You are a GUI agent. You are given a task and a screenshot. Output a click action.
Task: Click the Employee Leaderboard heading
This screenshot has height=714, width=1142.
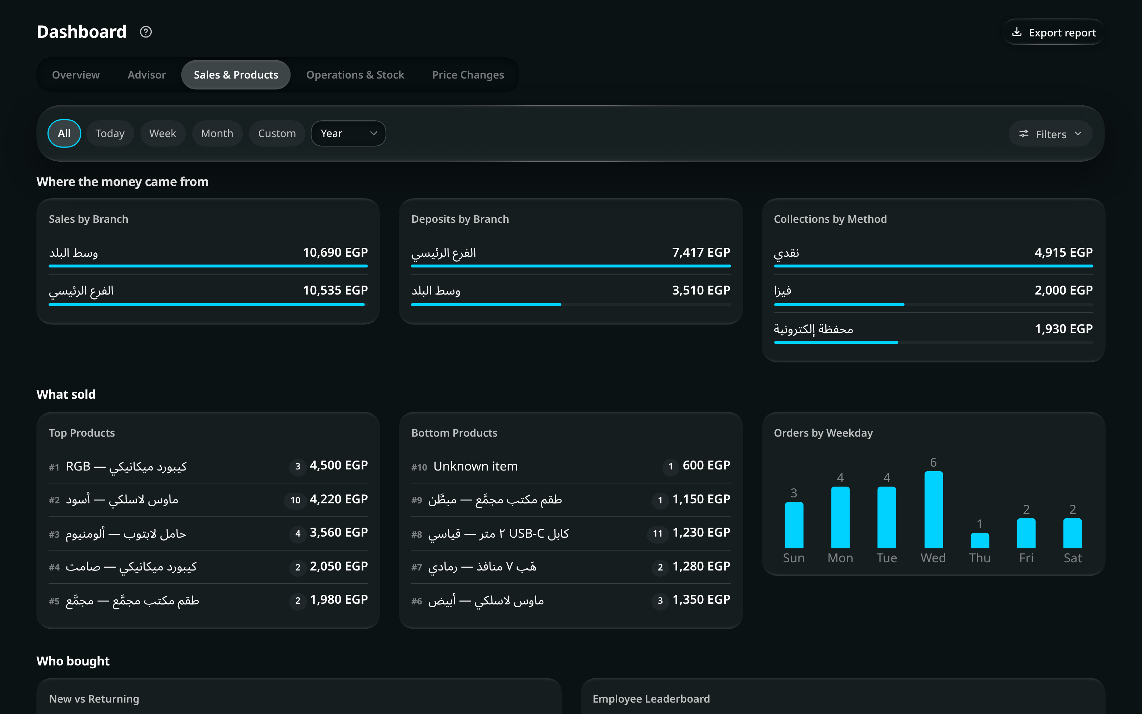[651, 699]
